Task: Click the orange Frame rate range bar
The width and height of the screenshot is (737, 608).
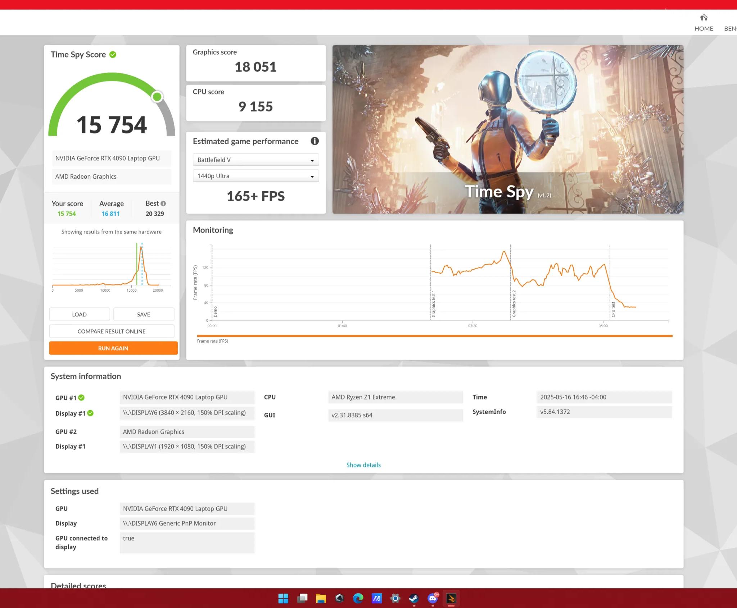Action: 435,336
